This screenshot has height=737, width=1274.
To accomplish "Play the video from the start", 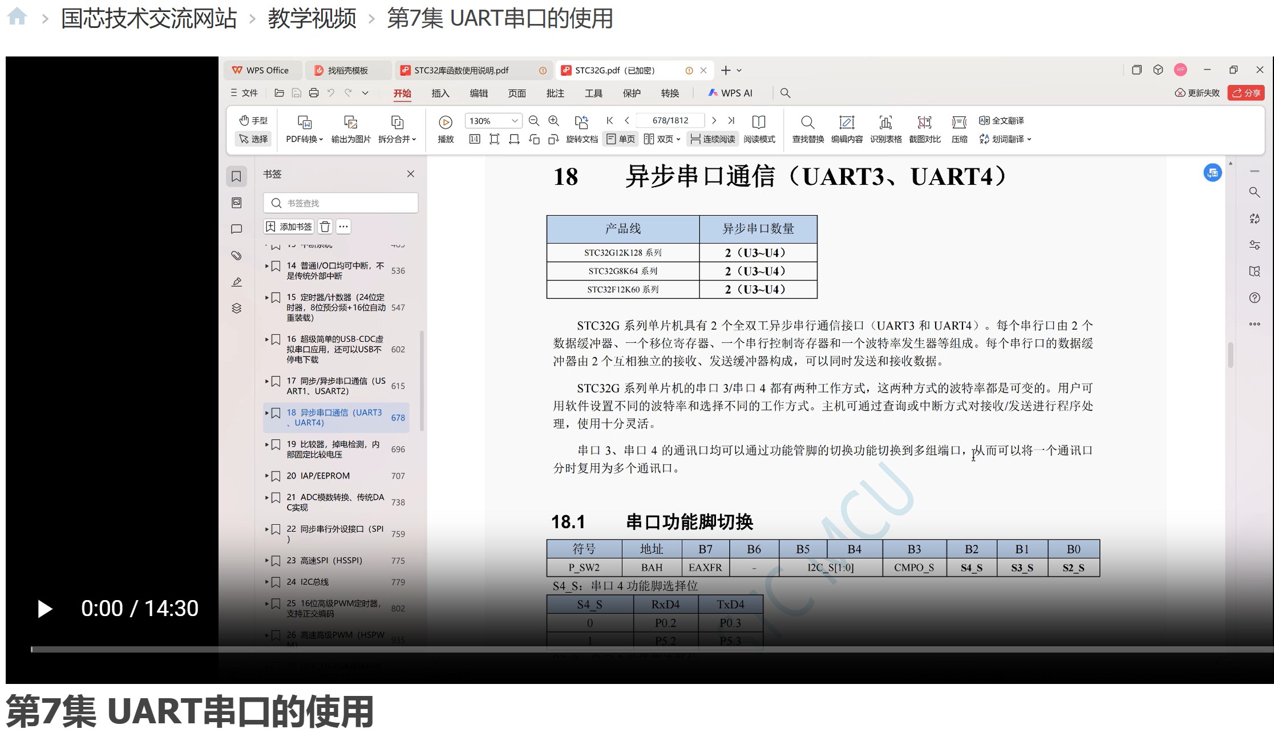I will tap(45, 609).
